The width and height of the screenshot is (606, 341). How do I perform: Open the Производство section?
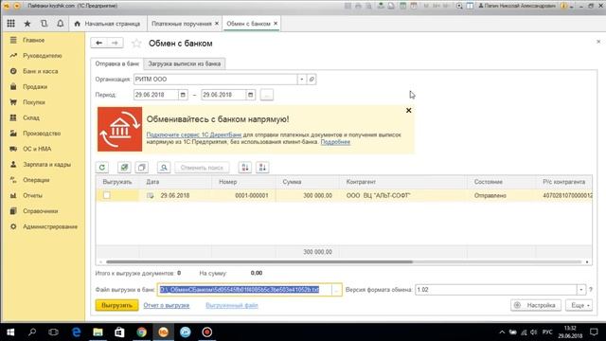[x=42, y=134]
